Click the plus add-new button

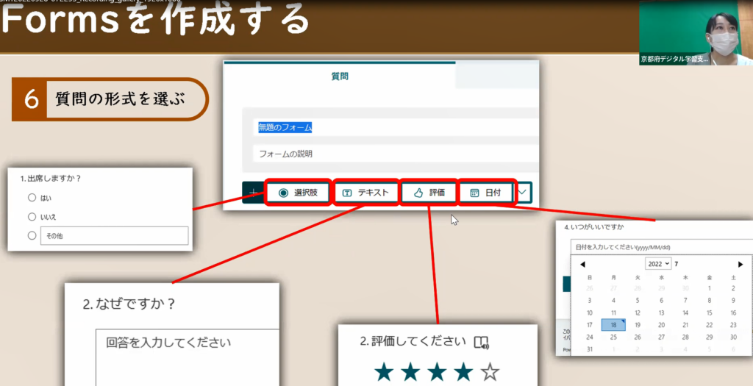[253, 193]
